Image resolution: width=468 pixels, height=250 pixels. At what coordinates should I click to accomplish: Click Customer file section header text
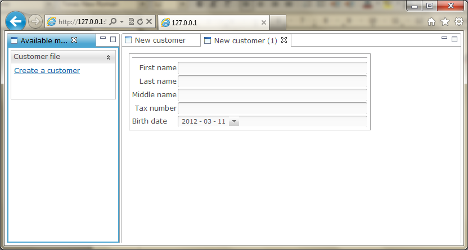pos(37,57)
